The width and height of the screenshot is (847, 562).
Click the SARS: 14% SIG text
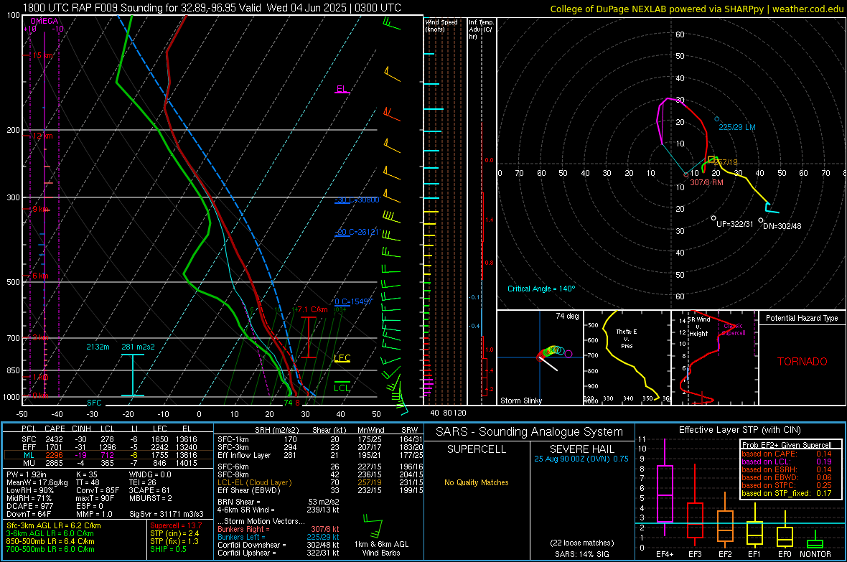tap(581, 554)
